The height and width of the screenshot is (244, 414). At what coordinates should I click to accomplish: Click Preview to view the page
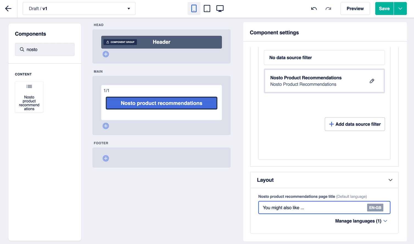355,9
